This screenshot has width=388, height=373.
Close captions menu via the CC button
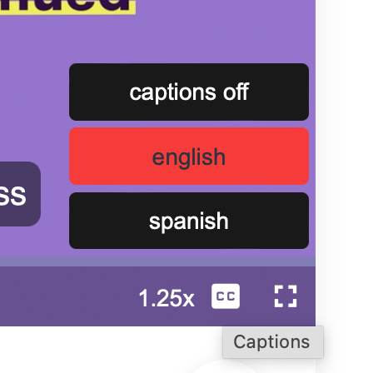click(x=226, y=296)
